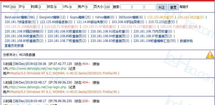This screenshot has height=105, width=215.
Task: Focus the MAX input field
Action: click(15, 7)
